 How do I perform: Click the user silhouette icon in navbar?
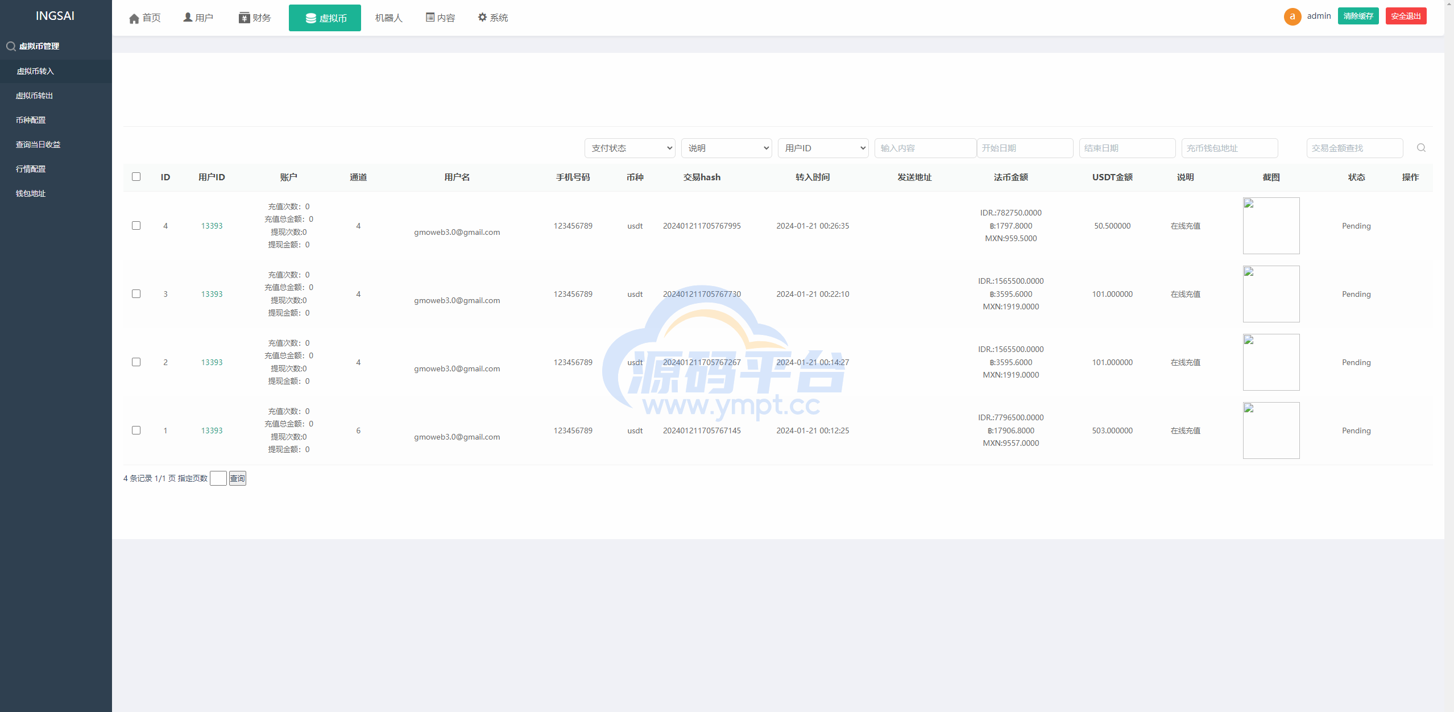[x=188, y=18]
